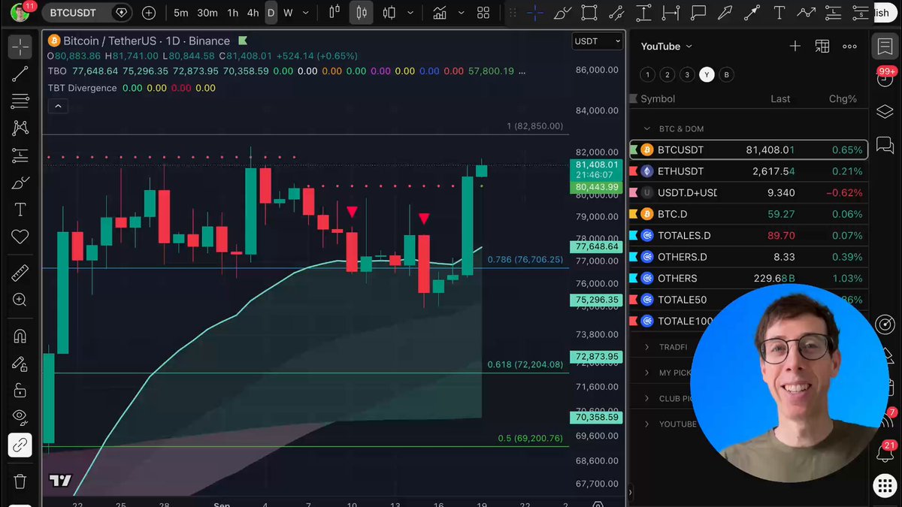This screenshot has height=507, width=902.
Task: Open the chats icon in right sidebar
Action: [885, 144]
